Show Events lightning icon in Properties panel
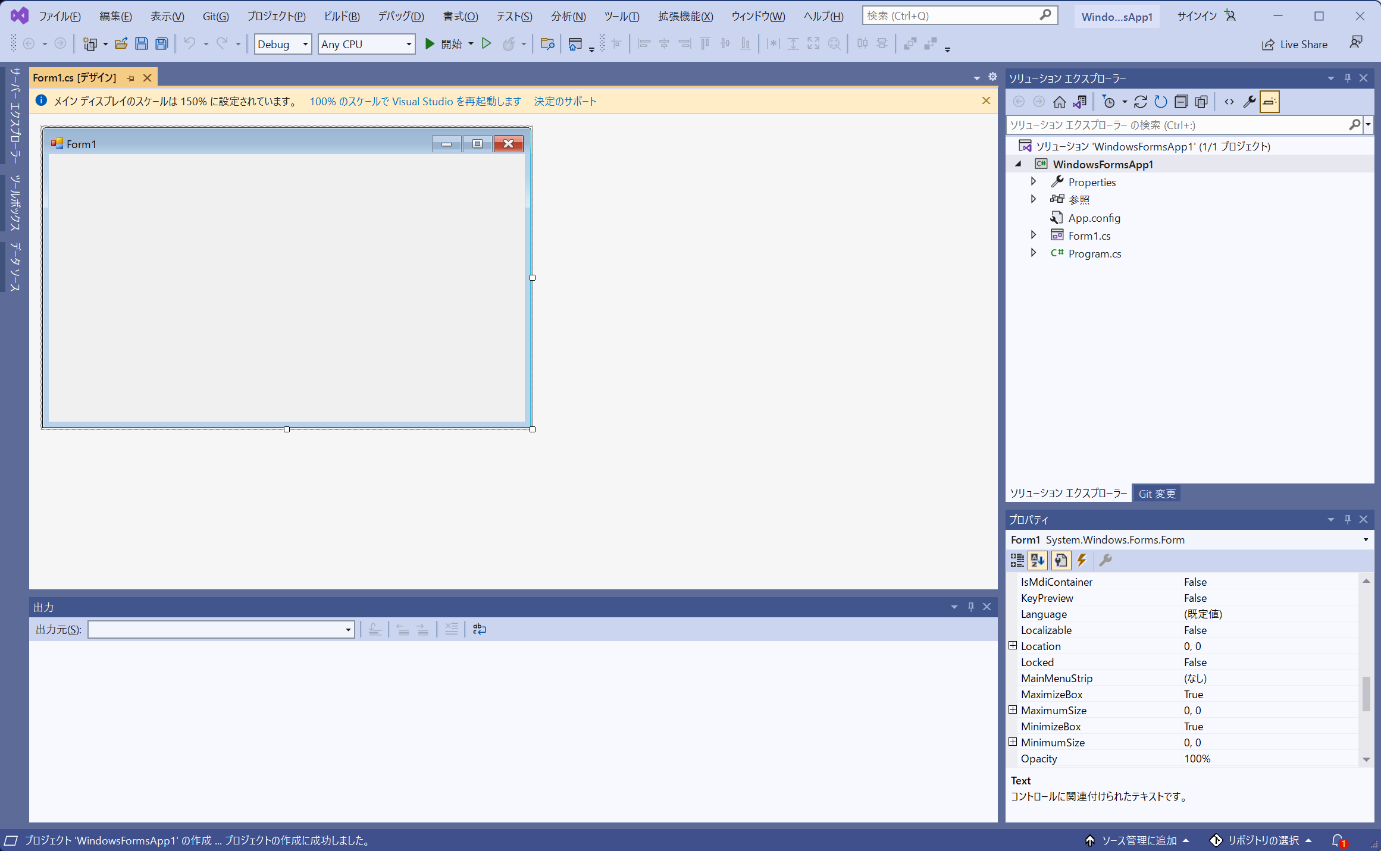This screenshot has height=851, width=1381. point(1082,560)
